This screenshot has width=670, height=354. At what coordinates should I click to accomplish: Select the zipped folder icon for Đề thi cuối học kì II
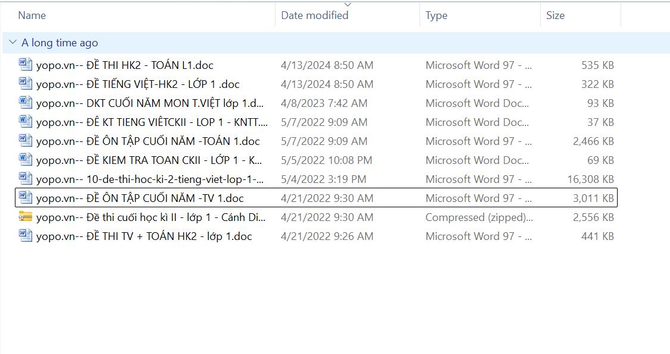[x=25, y=217]
